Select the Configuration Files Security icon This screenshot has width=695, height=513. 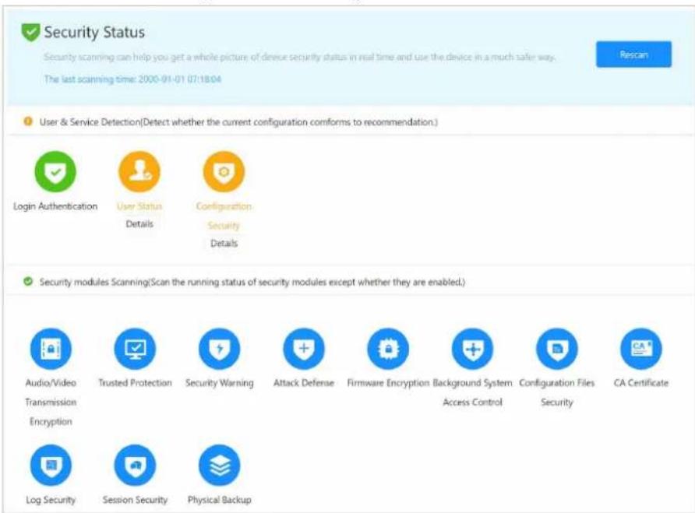click(x=557, y=349)
